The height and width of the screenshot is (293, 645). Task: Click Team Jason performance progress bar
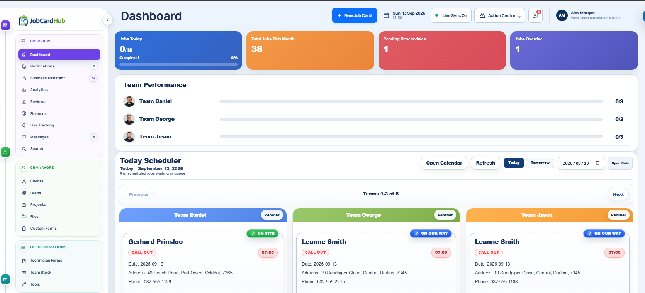point(411,137)
